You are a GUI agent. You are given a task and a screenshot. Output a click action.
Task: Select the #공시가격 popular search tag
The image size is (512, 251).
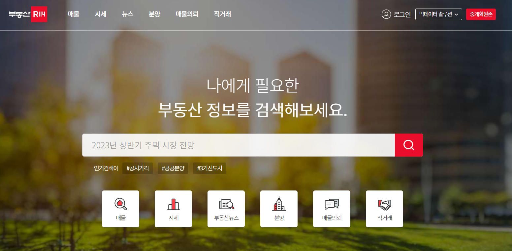click(x=138, y=168)
